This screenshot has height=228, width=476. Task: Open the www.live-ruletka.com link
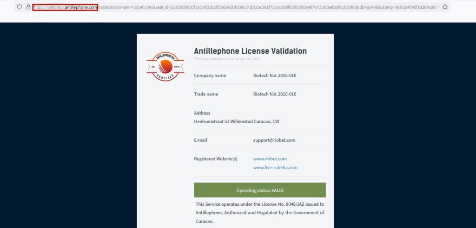pyautogui.click(x=275, y=167)
